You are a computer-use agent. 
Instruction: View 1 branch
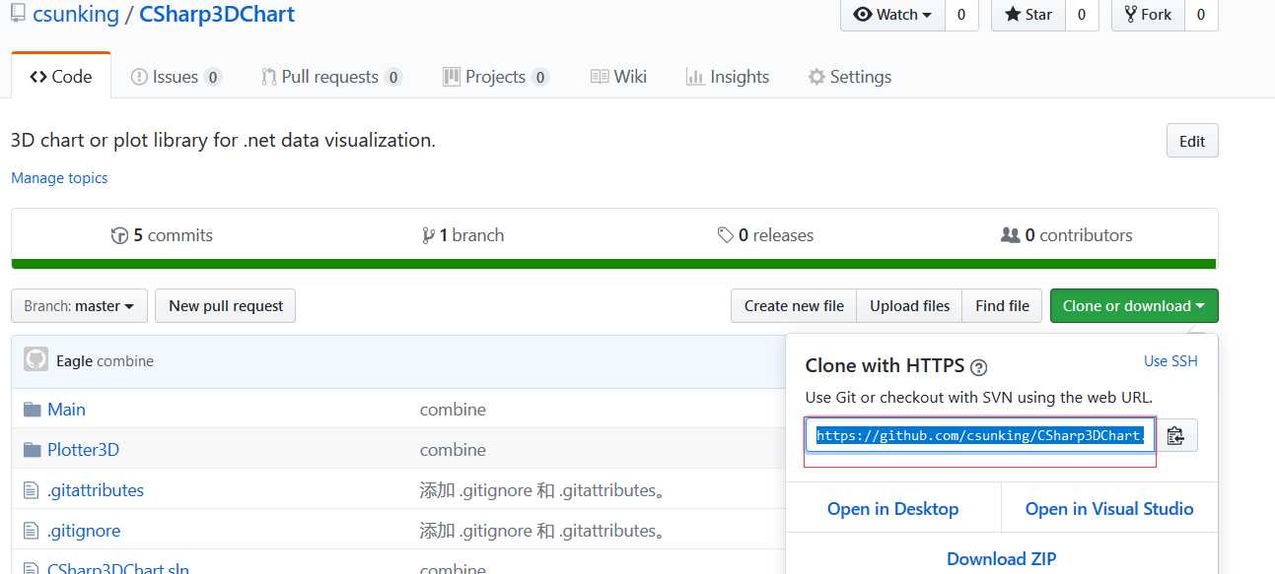pos(463,235)
